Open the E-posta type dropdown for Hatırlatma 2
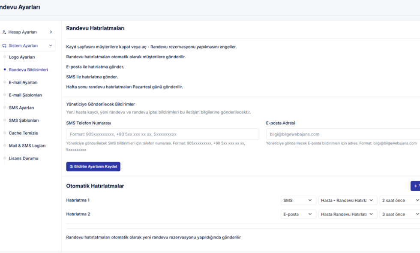 pyautogui.click(x=298, y=214)
